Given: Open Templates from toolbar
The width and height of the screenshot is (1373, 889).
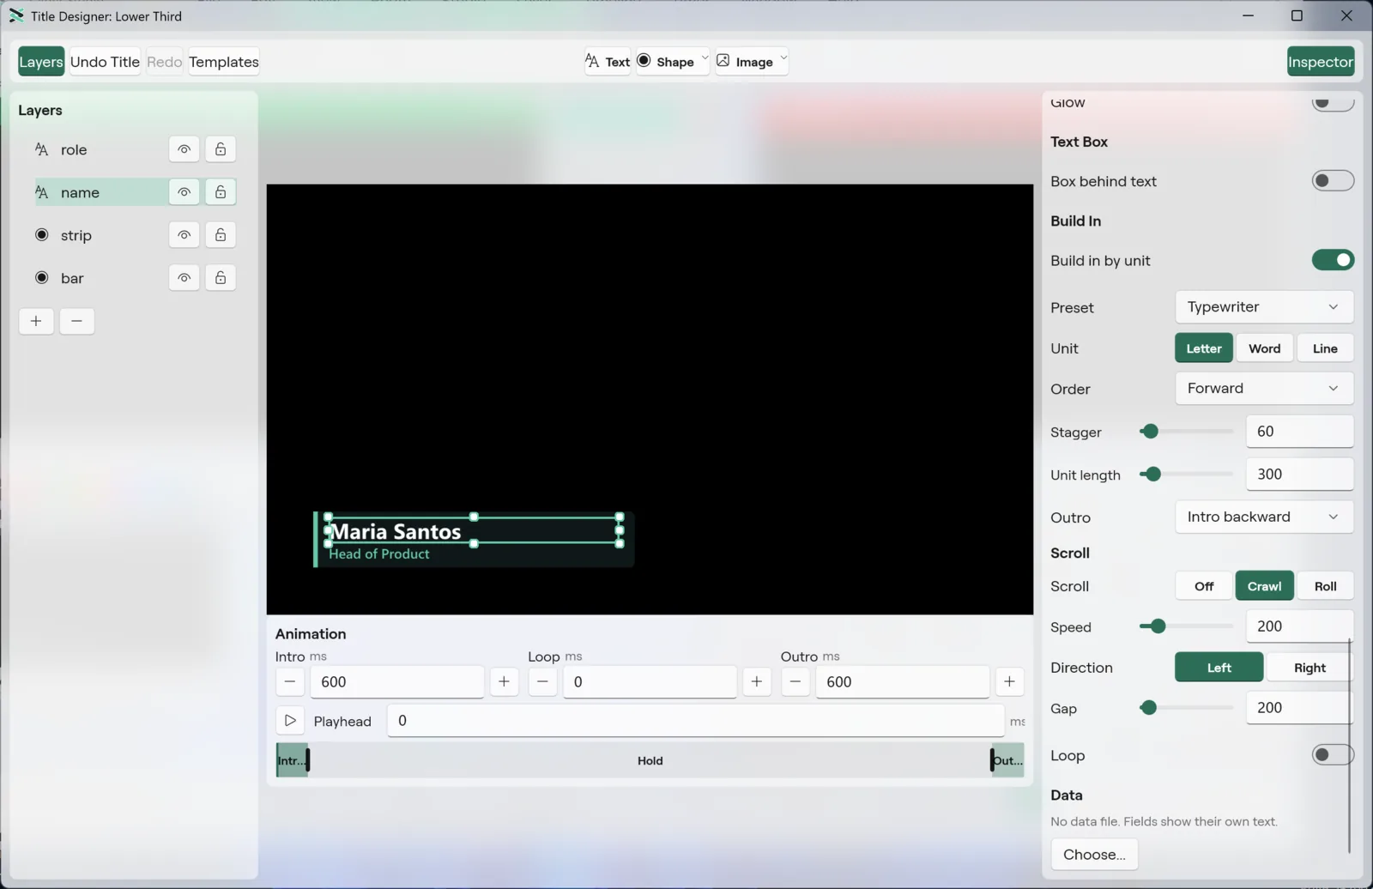Looking at the screenshot, I should pos(224,62).
